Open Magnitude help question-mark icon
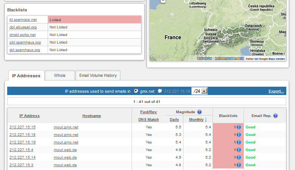Screen dimensions: 295x170 coord(199,112)
